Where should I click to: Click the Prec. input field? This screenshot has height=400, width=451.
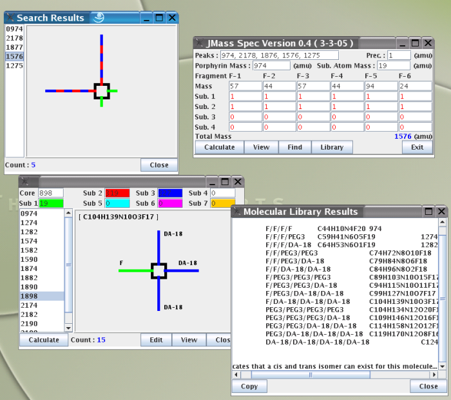point(399,55)
